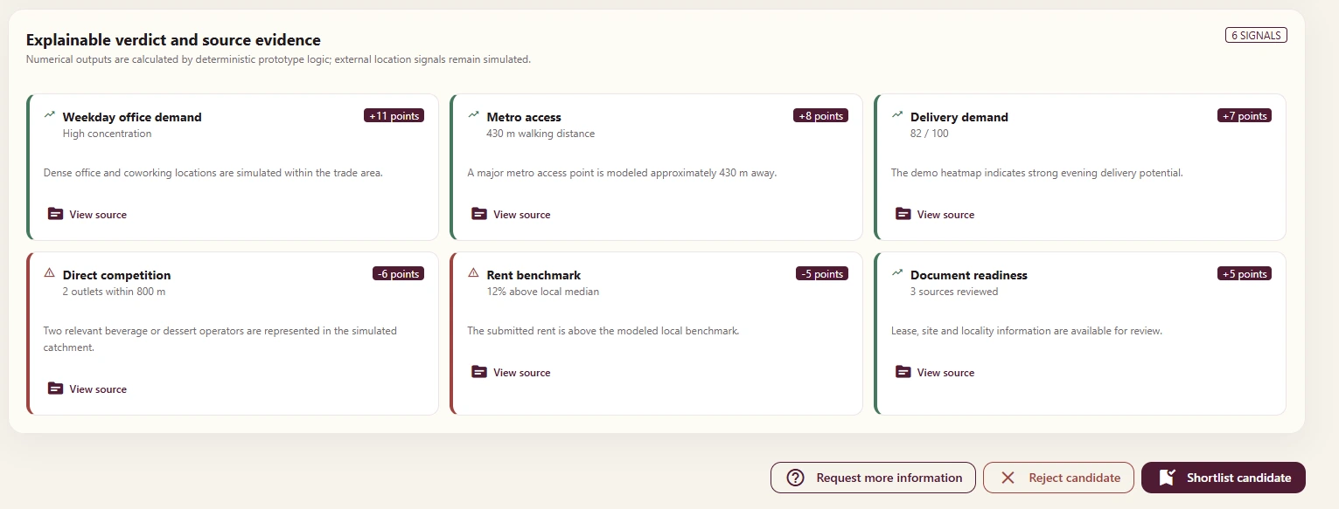Viewport: 1339px width, 509px height.
Task: Click the warning triangle icon beside Direct competition
Action: point(50,272)
